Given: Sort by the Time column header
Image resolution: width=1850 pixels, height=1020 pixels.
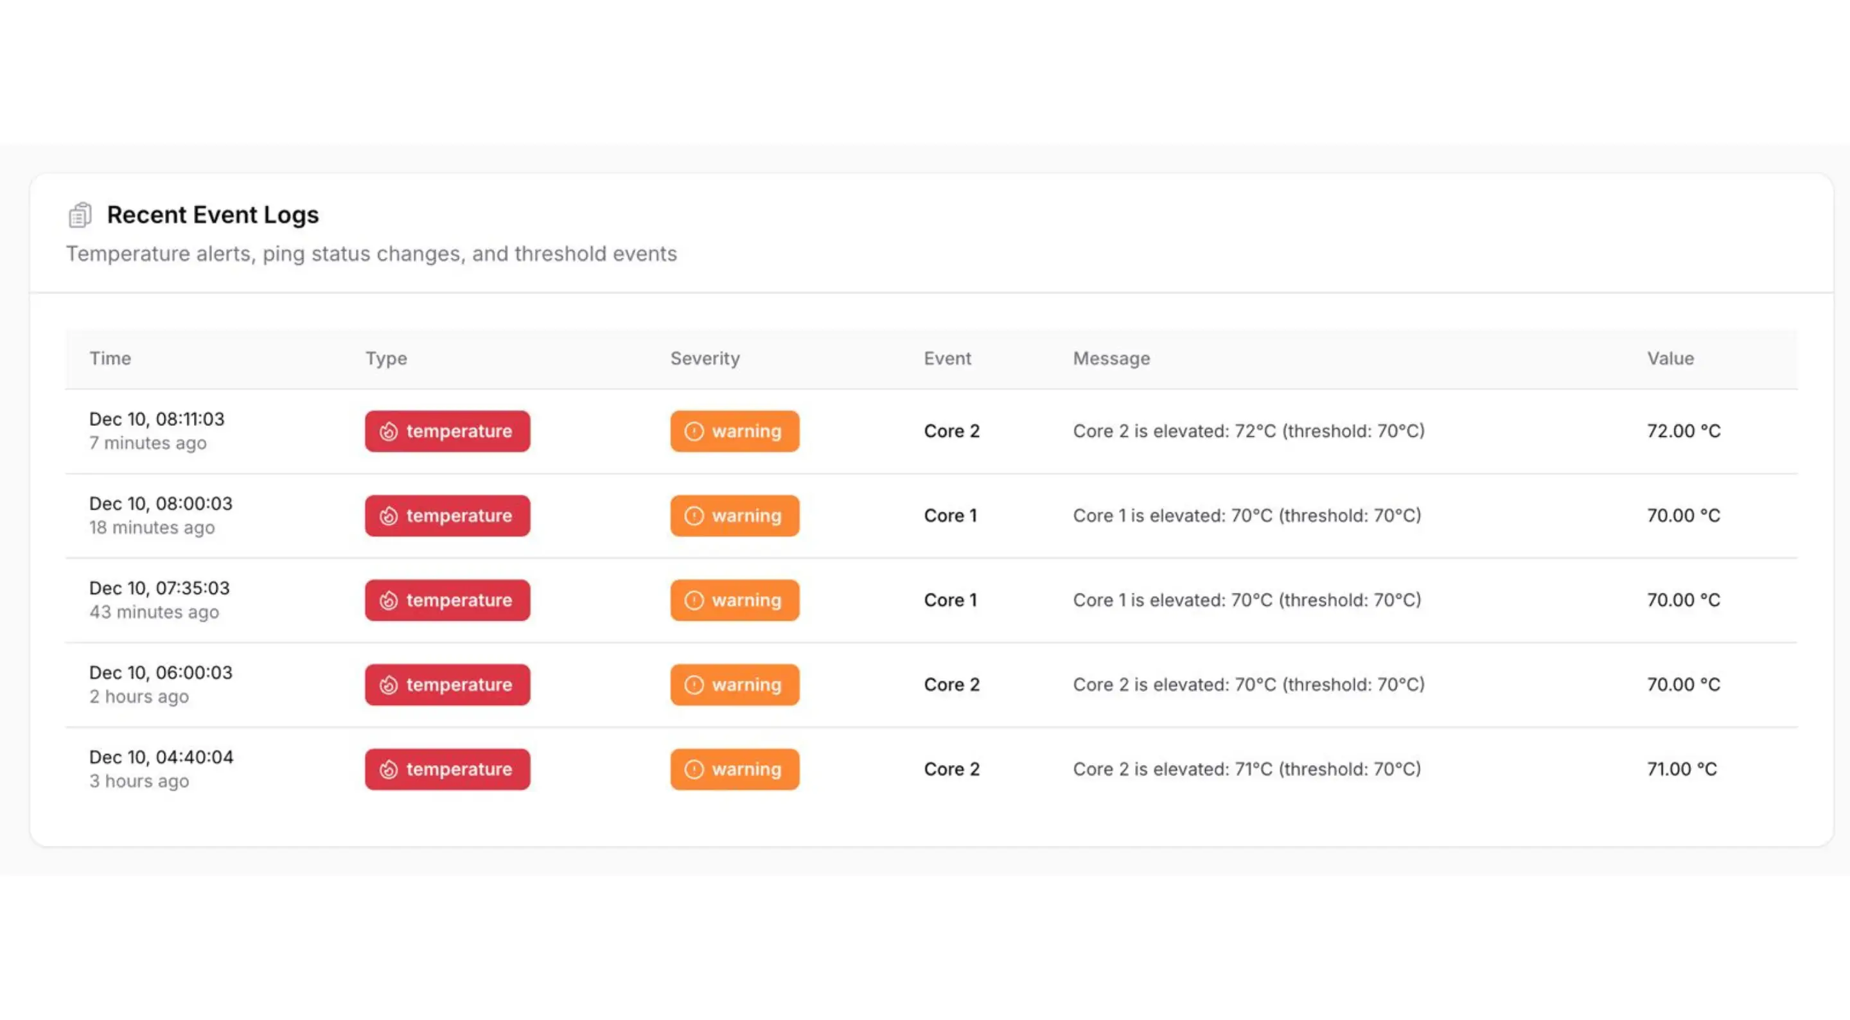Looking at the screenshot, I should tap(110, 358).
